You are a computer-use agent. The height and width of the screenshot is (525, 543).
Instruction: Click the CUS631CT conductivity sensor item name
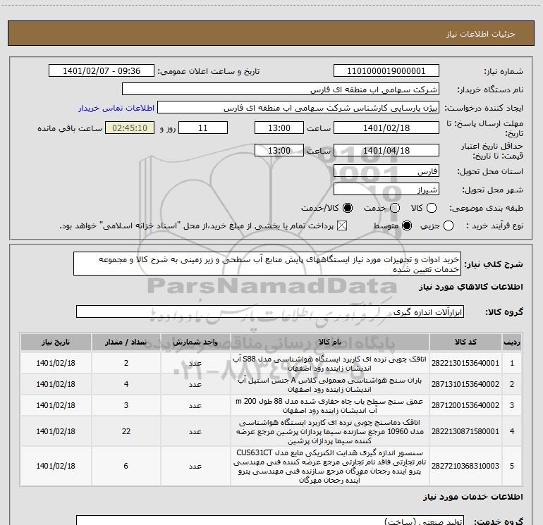pyautogui.click(x=330, y=467)
